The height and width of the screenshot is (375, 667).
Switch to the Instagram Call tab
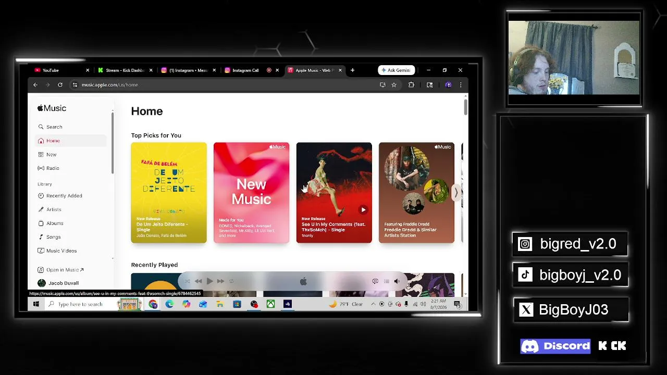tap(245, 70)
